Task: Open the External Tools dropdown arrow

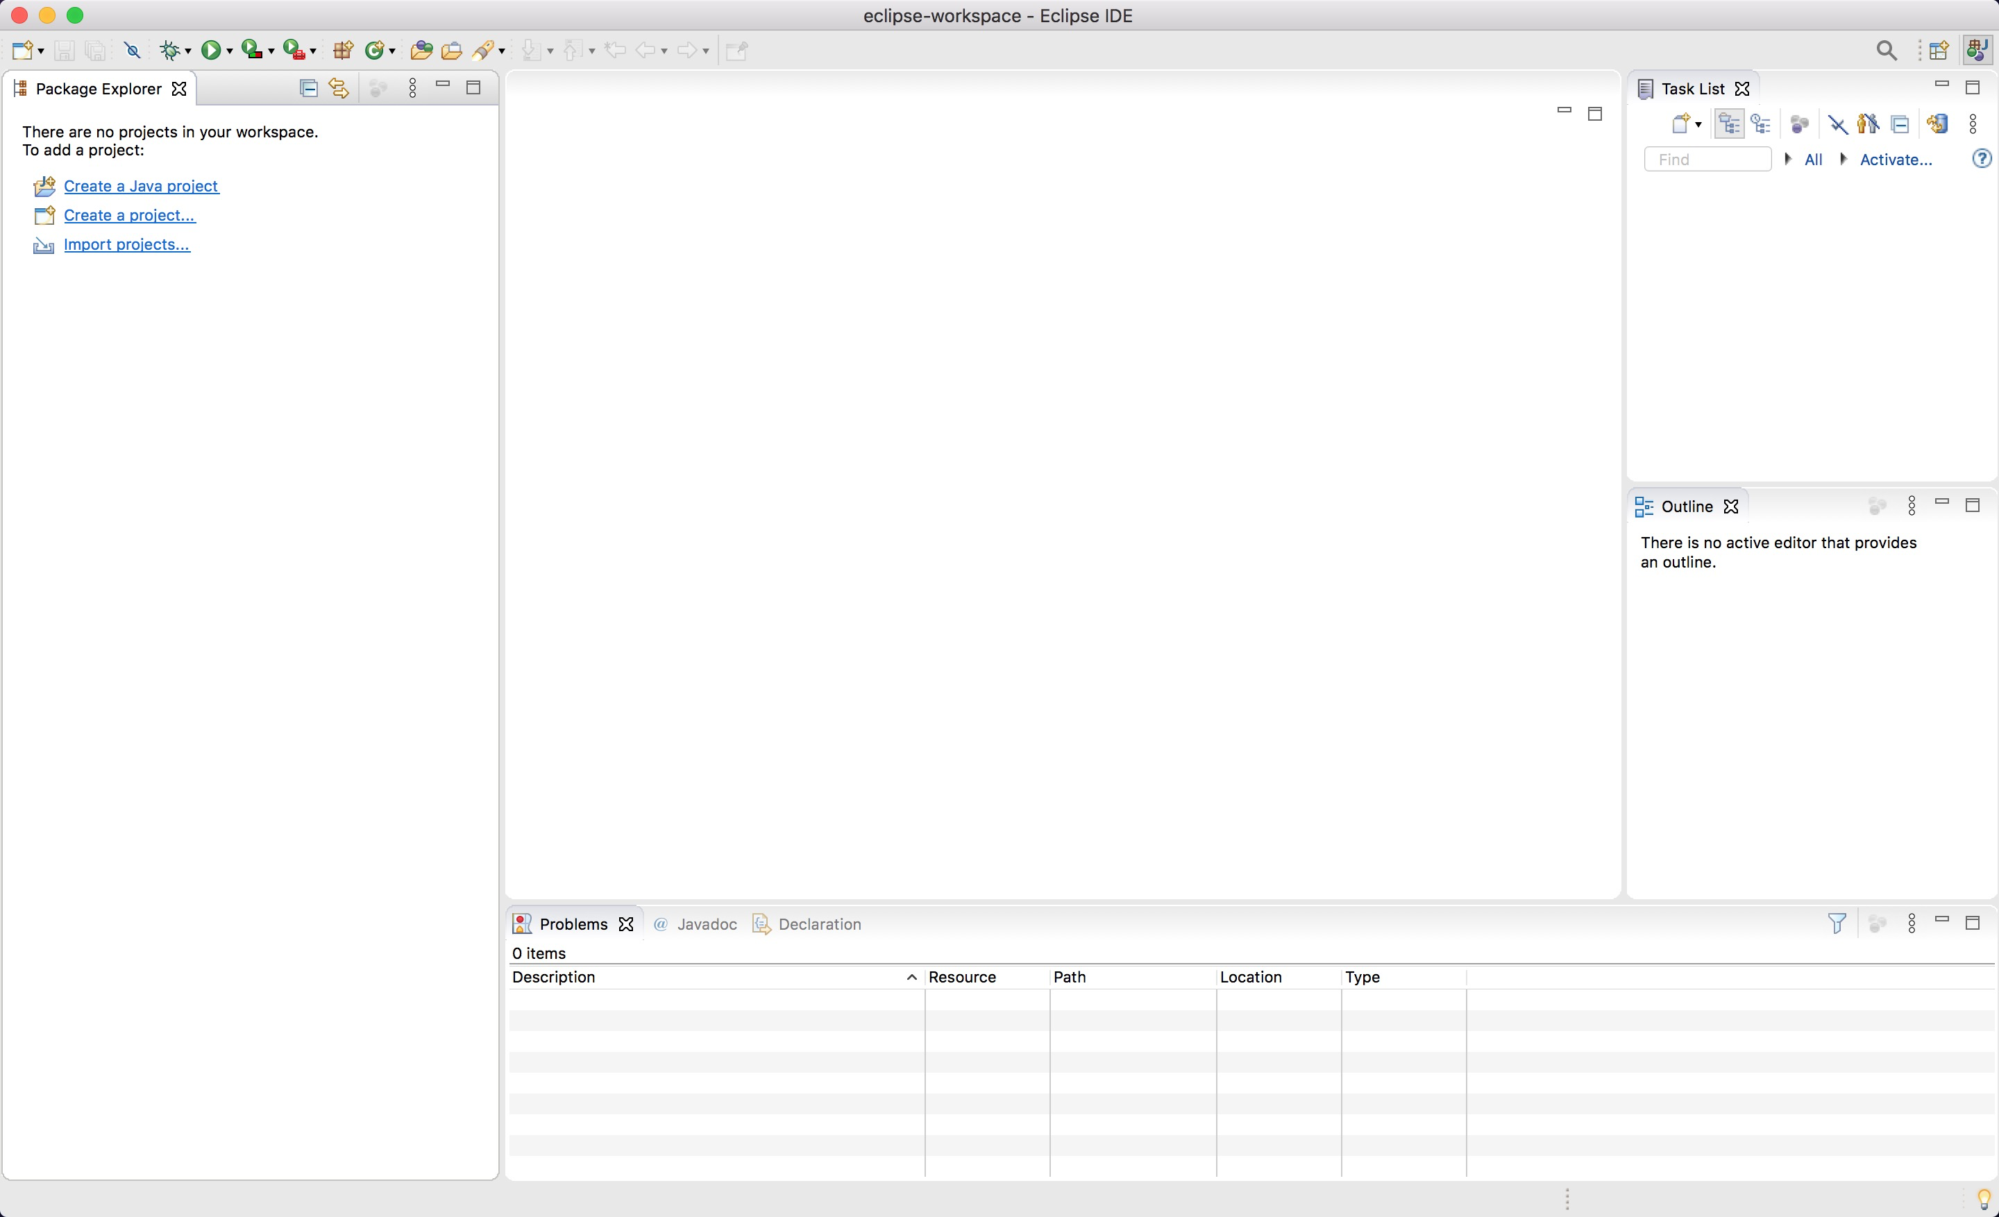Action: click(313, 52)
